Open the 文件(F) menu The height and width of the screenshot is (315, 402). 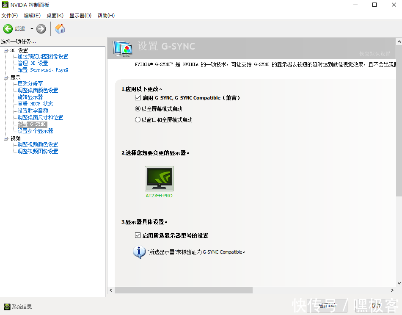pyautogui.click(x=10, y=15)
